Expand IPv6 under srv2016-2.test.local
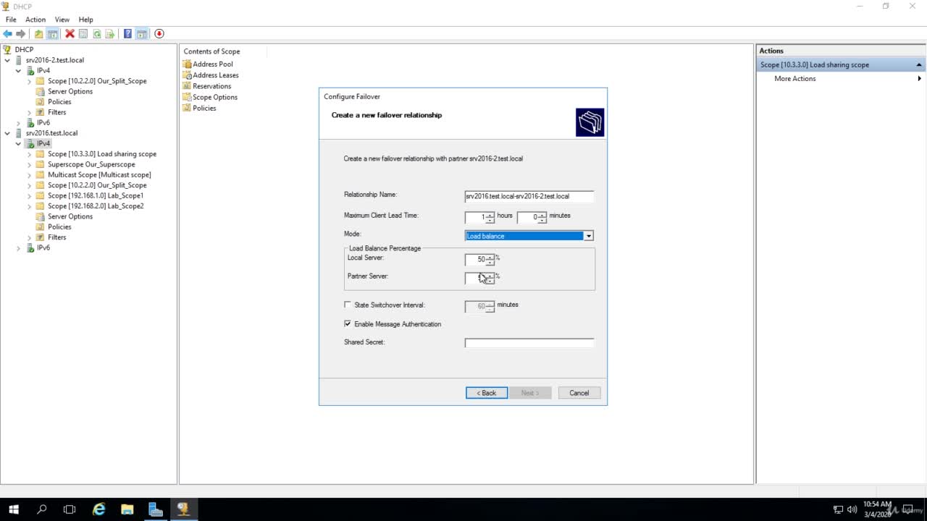This screenshot has height=521, width=927. coord(18,123)
